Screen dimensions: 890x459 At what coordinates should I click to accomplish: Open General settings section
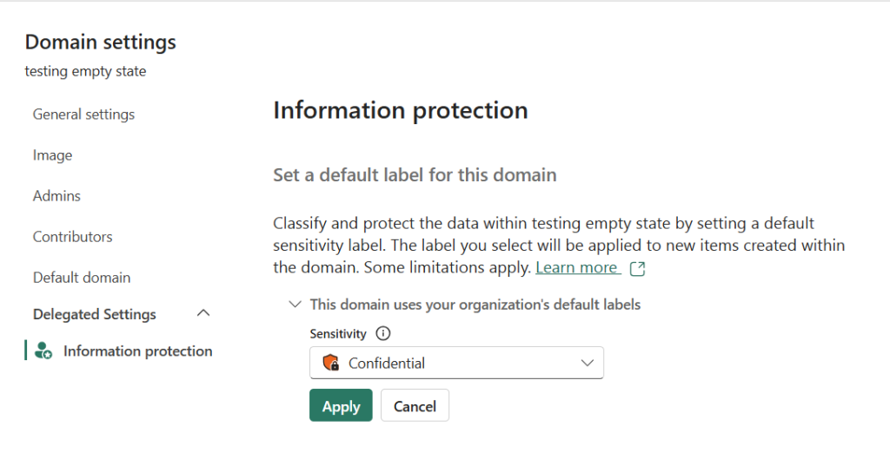(83, 115)
